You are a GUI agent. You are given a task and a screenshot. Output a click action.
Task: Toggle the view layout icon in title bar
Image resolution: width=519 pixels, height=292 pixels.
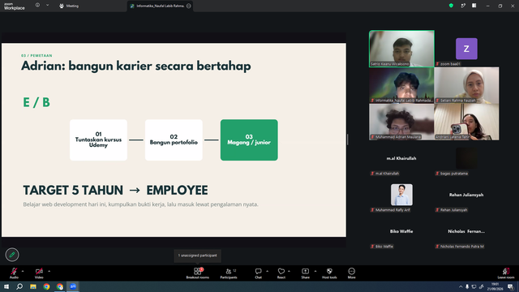(x=474, y=6)
